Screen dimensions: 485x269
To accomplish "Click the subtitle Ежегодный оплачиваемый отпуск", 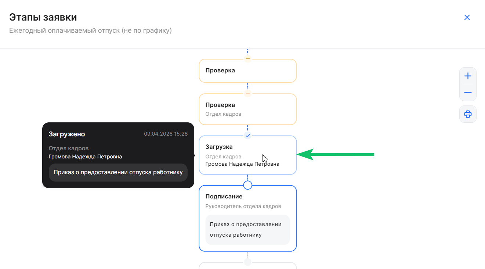I will (x=90, y=31).
